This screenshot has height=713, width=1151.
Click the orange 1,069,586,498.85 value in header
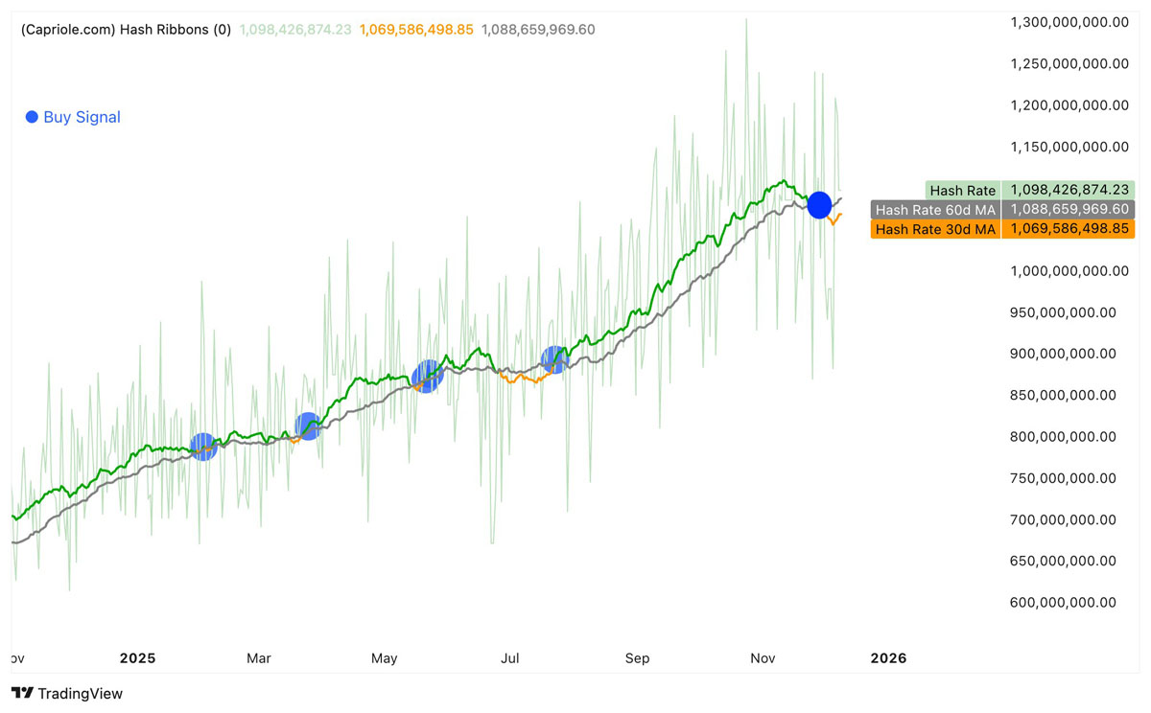coord(416,30)
